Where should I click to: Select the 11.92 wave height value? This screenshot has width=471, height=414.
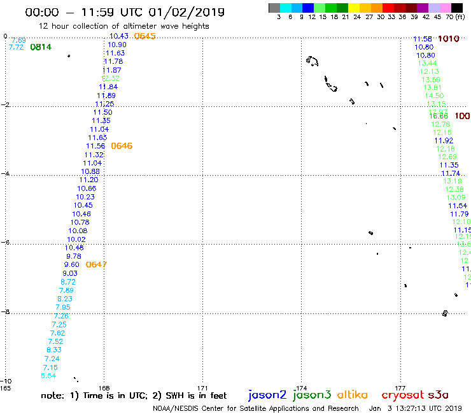point(444,140)
